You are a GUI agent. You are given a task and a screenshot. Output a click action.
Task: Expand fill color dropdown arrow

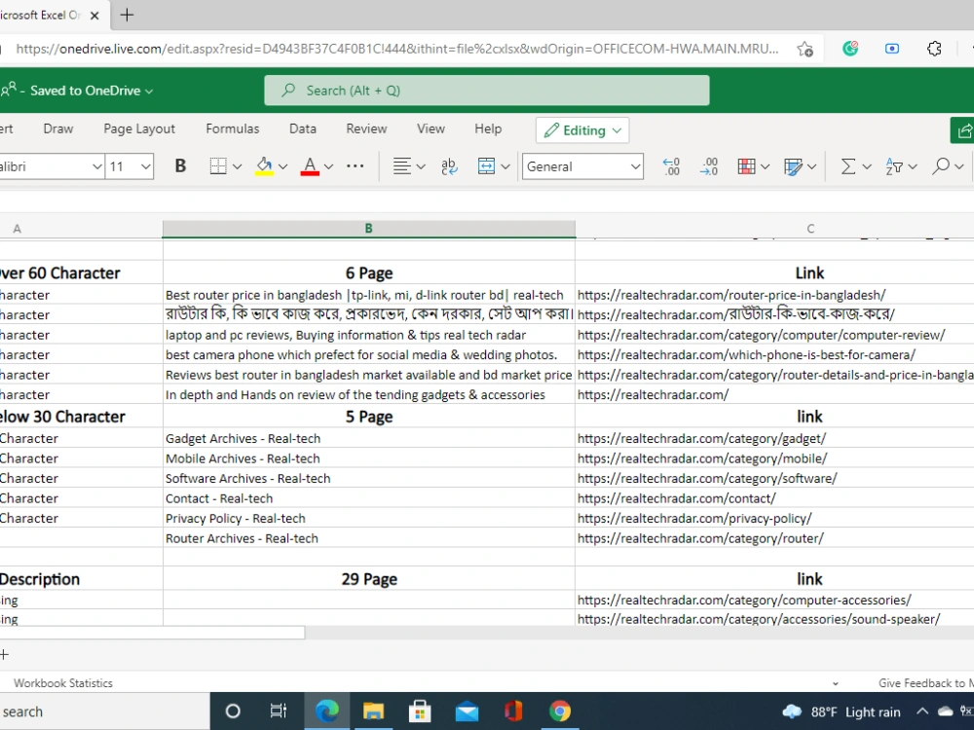[x=283, y=166]
